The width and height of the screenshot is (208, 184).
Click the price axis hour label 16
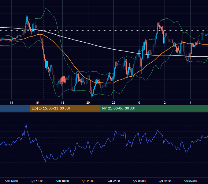pyautogui.click(x=37, y=103)
